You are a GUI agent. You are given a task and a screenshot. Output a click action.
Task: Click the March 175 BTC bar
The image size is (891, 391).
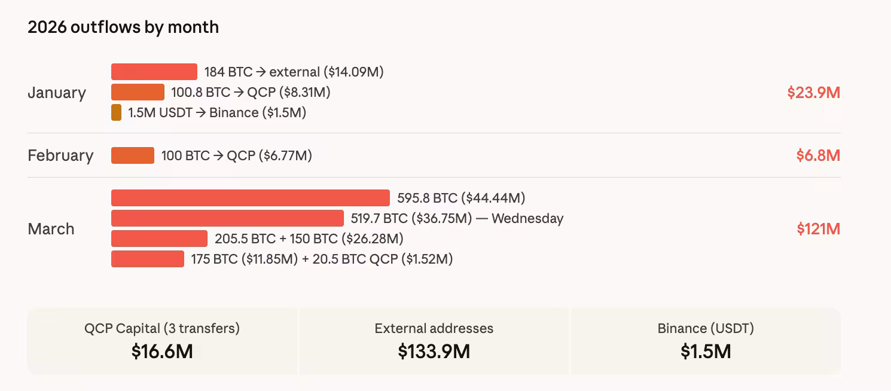[148, 259]
